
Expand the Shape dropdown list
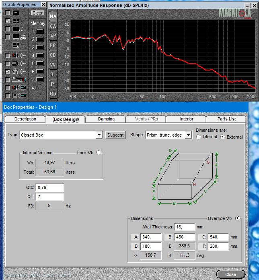click(x=188, y=135)
